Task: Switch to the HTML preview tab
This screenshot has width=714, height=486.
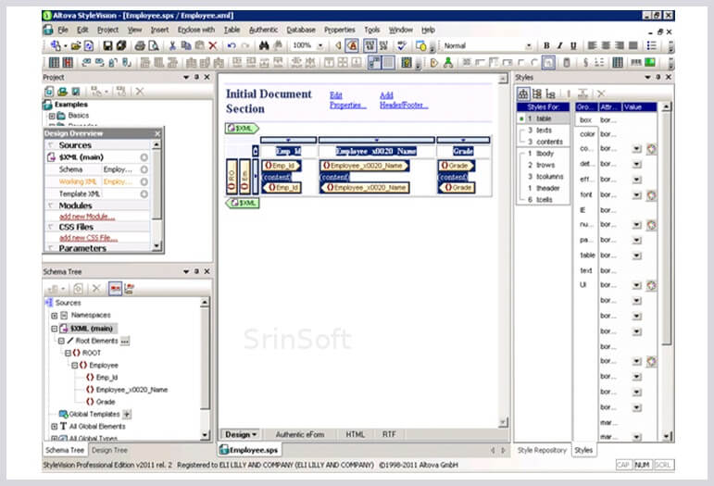Action: tap(356, 434)
